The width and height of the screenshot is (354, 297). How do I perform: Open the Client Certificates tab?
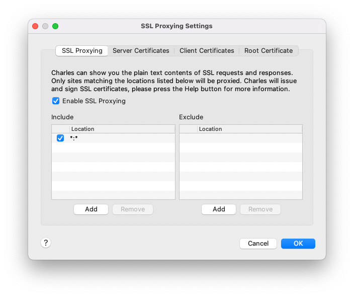tap(207, 51)
